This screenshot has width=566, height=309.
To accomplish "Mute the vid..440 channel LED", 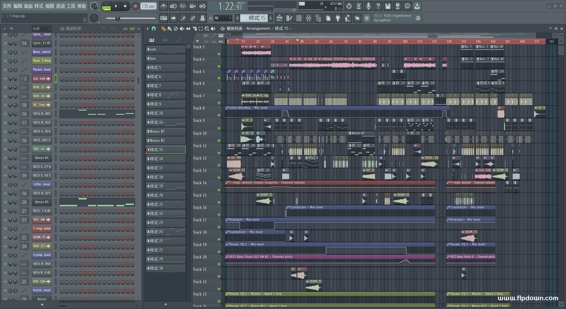I will (x=5, y=79).
